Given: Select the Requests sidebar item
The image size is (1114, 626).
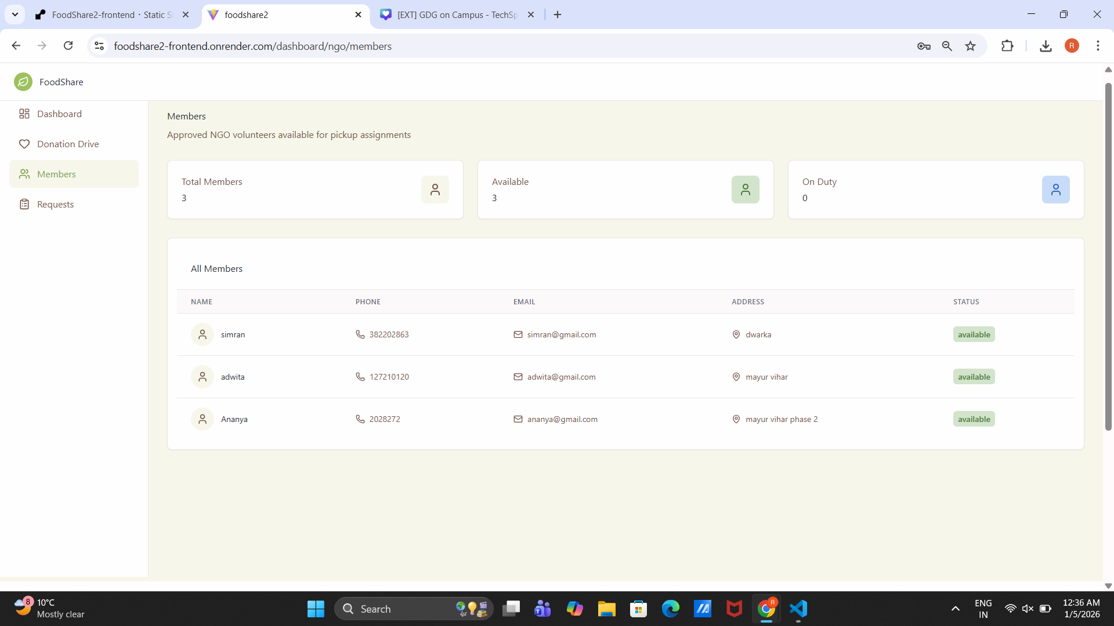Looking at the screenshot, I should pyautogui.click(x=55, y=204).
